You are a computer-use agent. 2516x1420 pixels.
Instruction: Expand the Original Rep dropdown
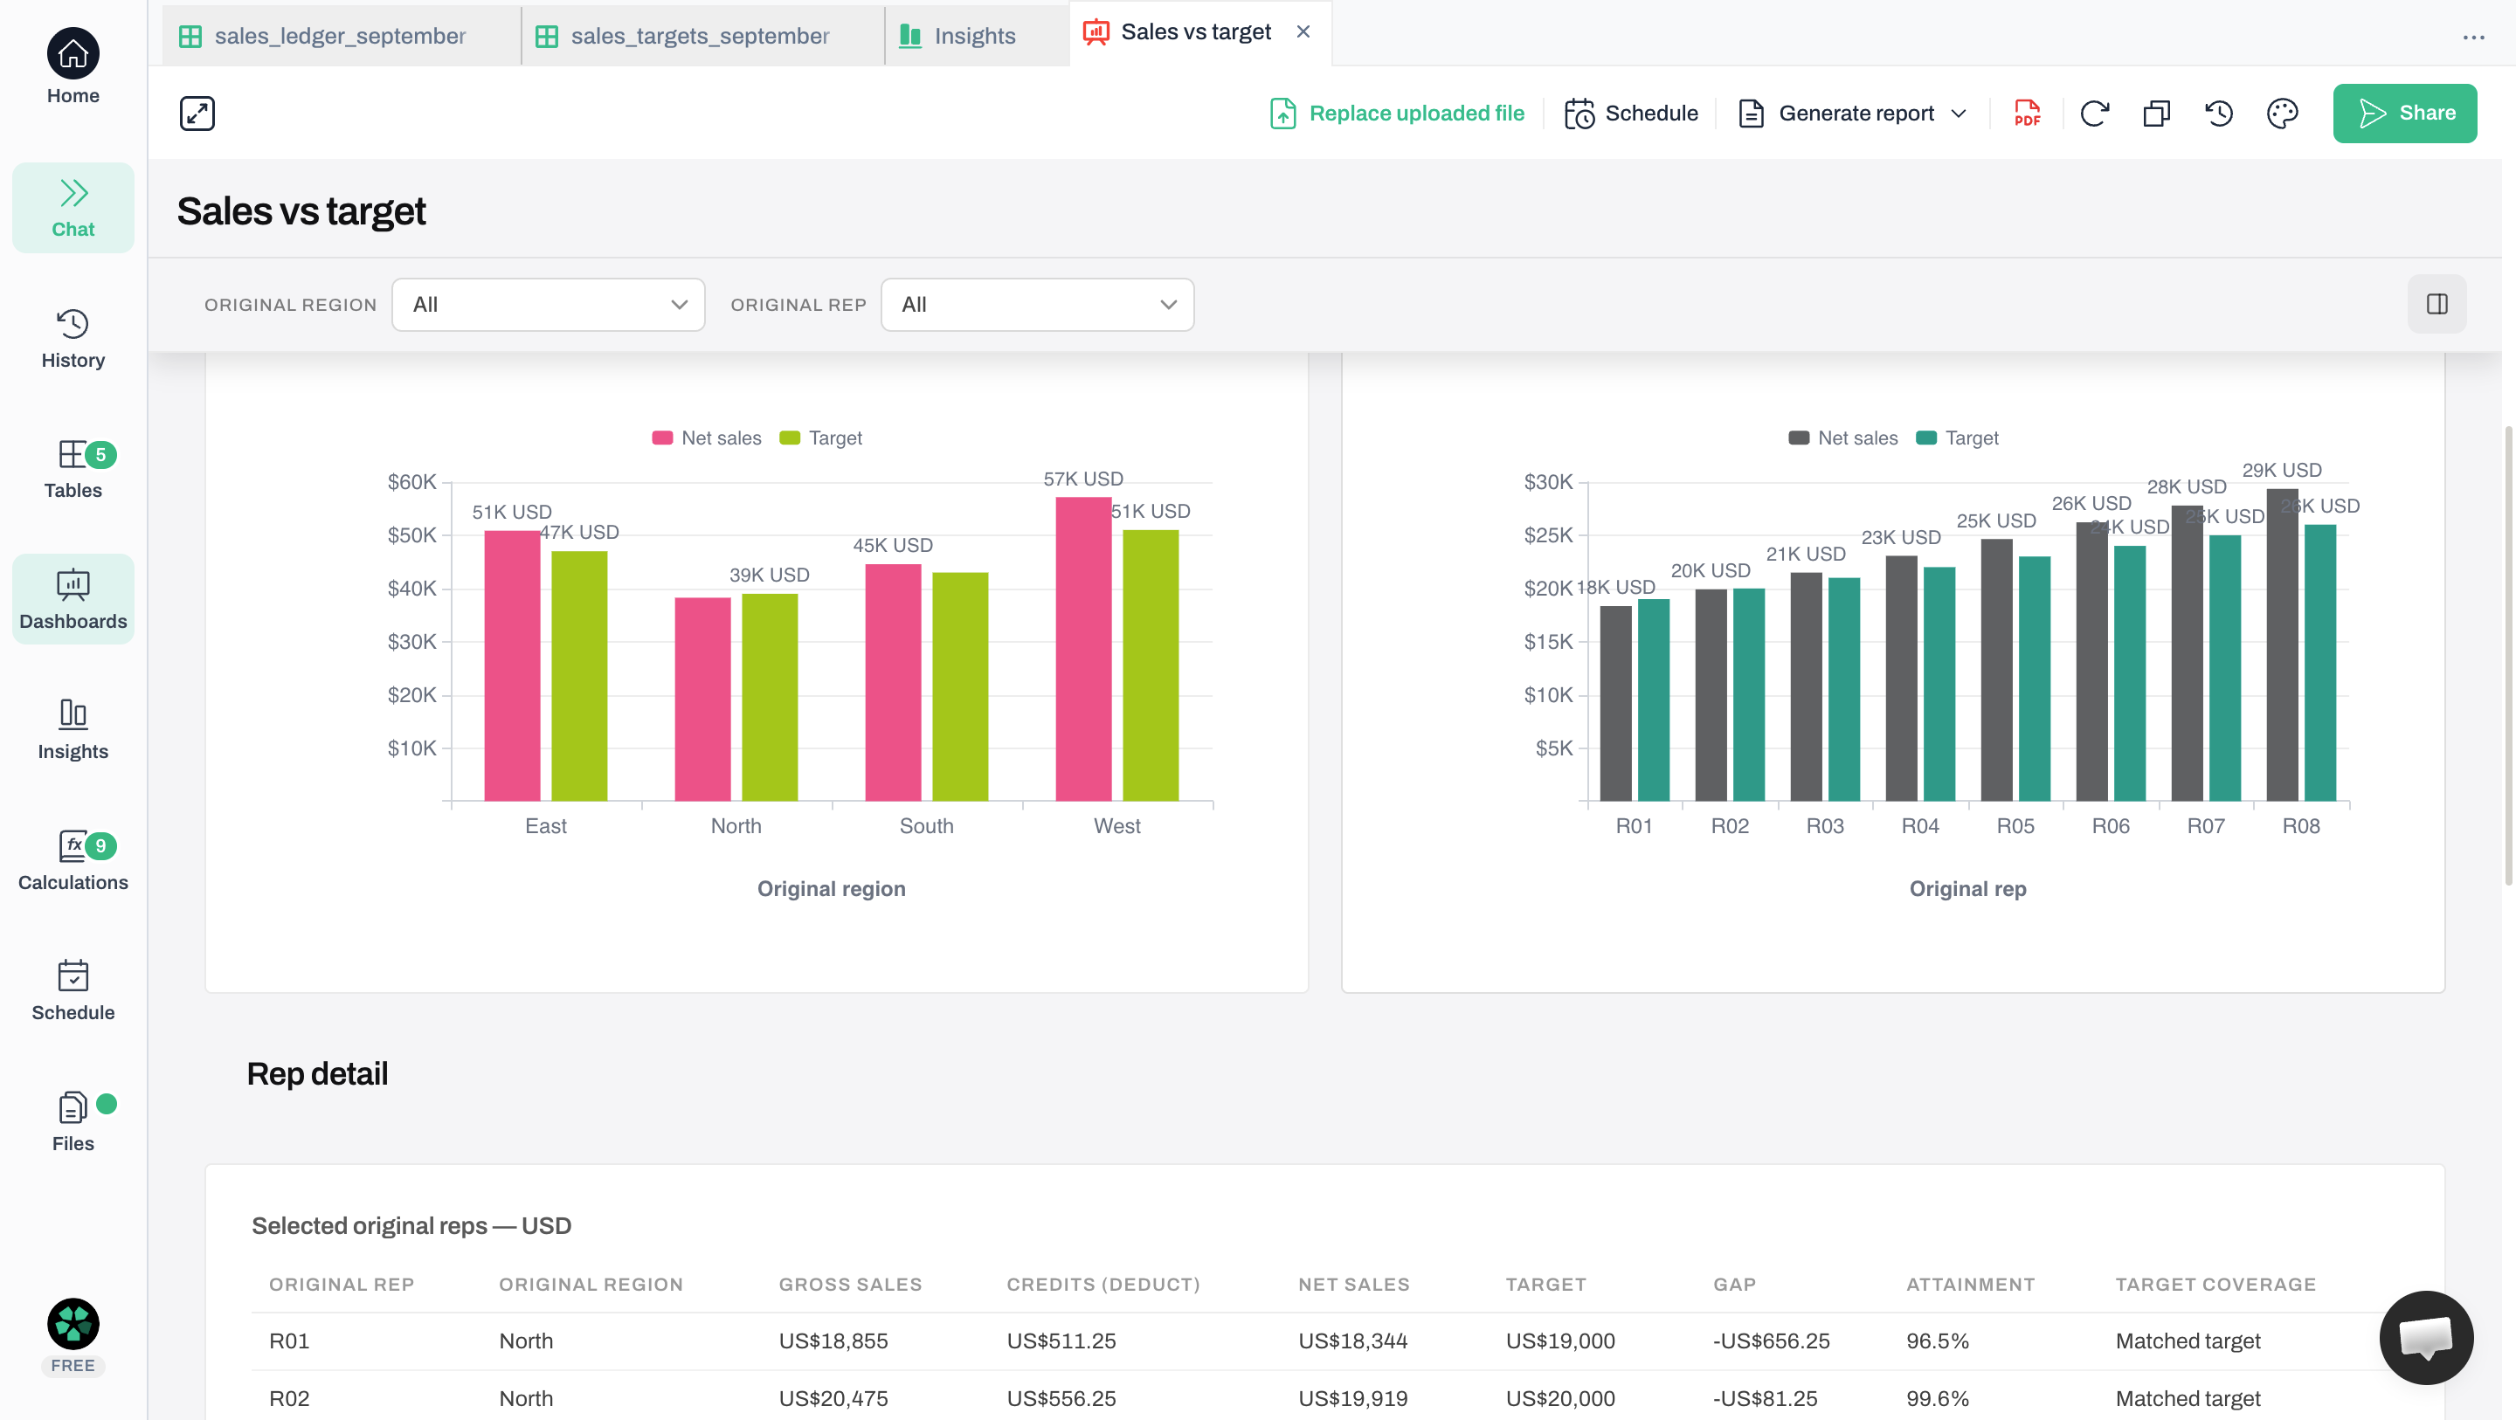click(1037, 305)
